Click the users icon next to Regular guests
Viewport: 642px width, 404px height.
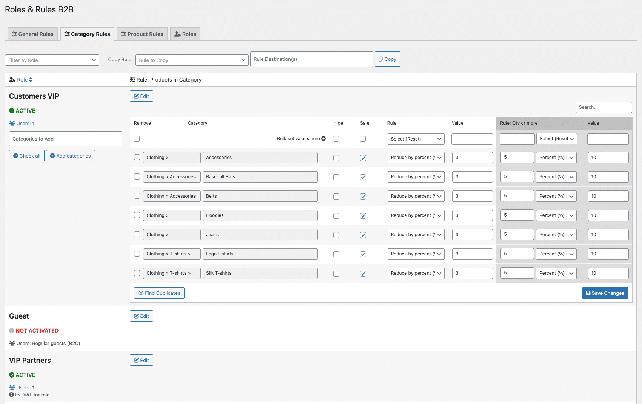click(12, 343)
